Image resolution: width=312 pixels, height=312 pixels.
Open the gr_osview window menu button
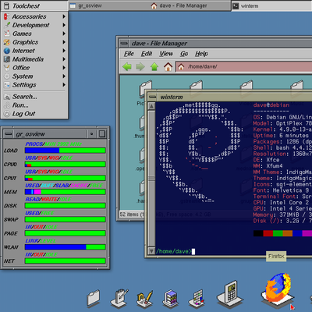tap(9, 134)
